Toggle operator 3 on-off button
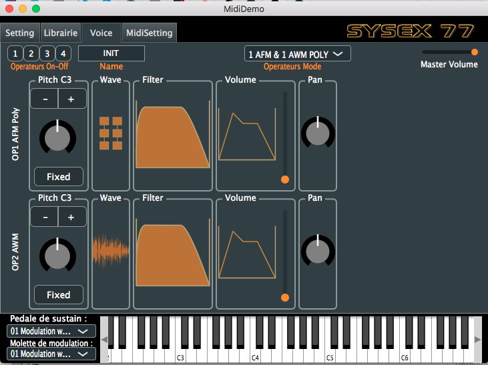Screen dimensions: 488x365 47,53
